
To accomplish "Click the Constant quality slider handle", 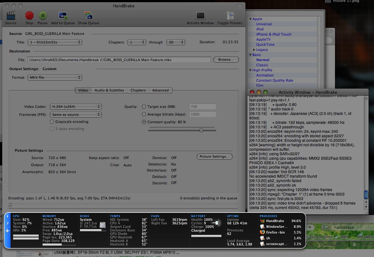I will [201, 130].
